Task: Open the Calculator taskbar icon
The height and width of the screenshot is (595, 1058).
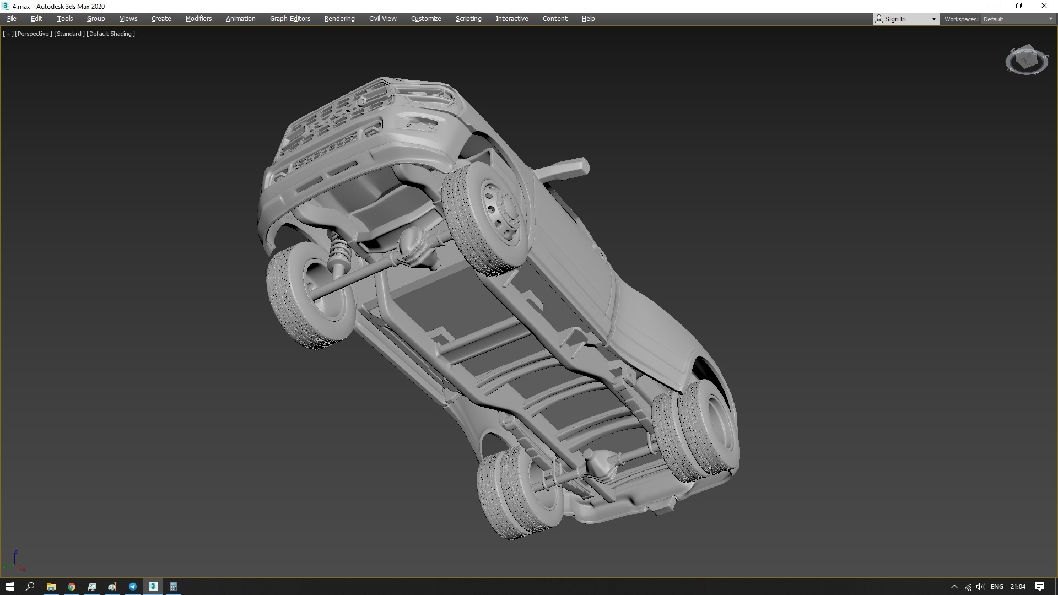Action: click(x=173, y=587)
